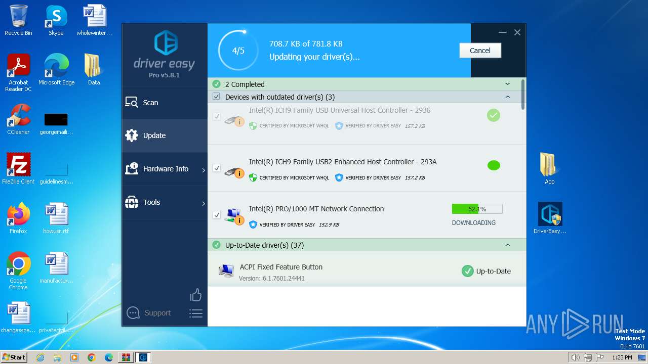Toggle the outdated drivers select-all checkbox
This screenshot has width=648, height=364.
(217, 97)
